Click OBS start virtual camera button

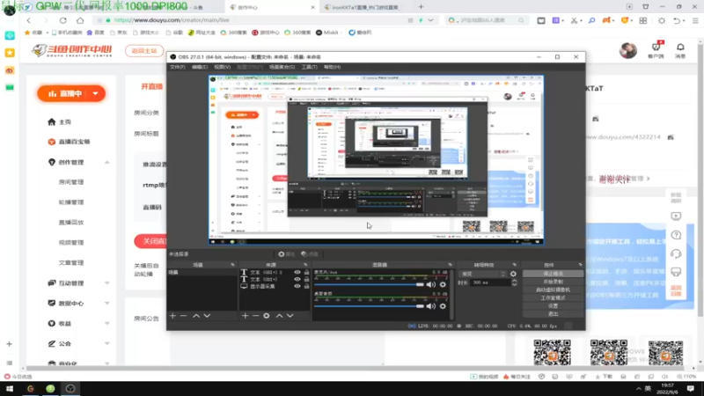[x=554, y=290]
